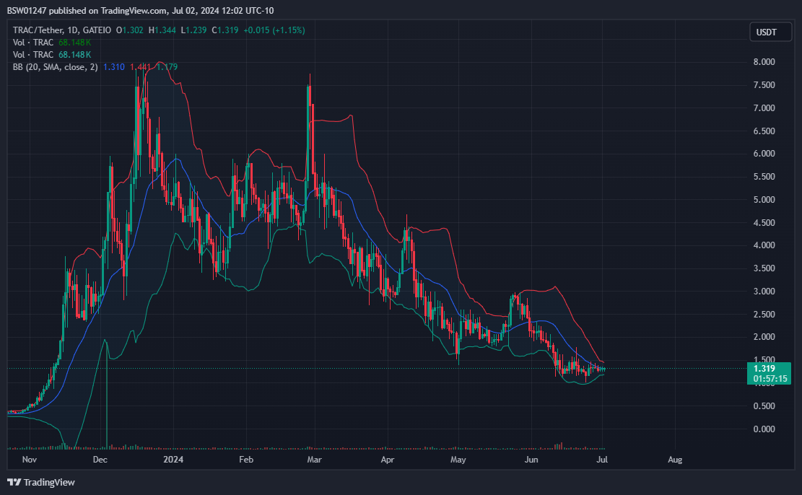Image resolution: width=802 pixels, height=495 pixels.
Task: Click the close value C1.319 in legend
Action: [x=225, y=30]
